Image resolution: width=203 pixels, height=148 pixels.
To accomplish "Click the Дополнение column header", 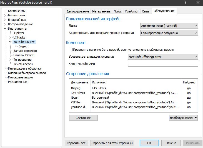I will coord(80,82).
